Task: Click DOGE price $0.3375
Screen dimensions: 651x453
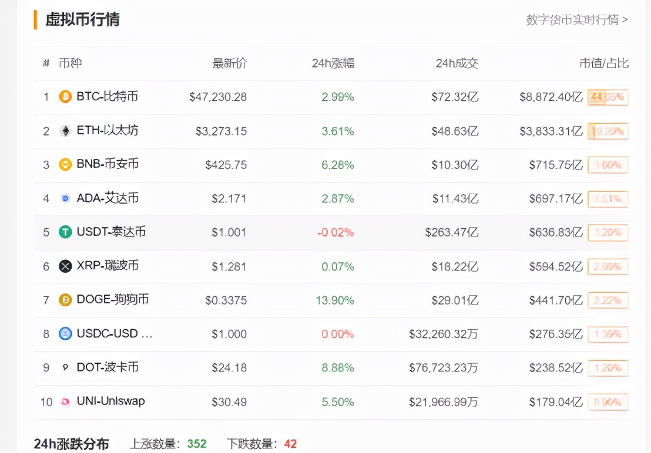Action: [x=226, y=300]
